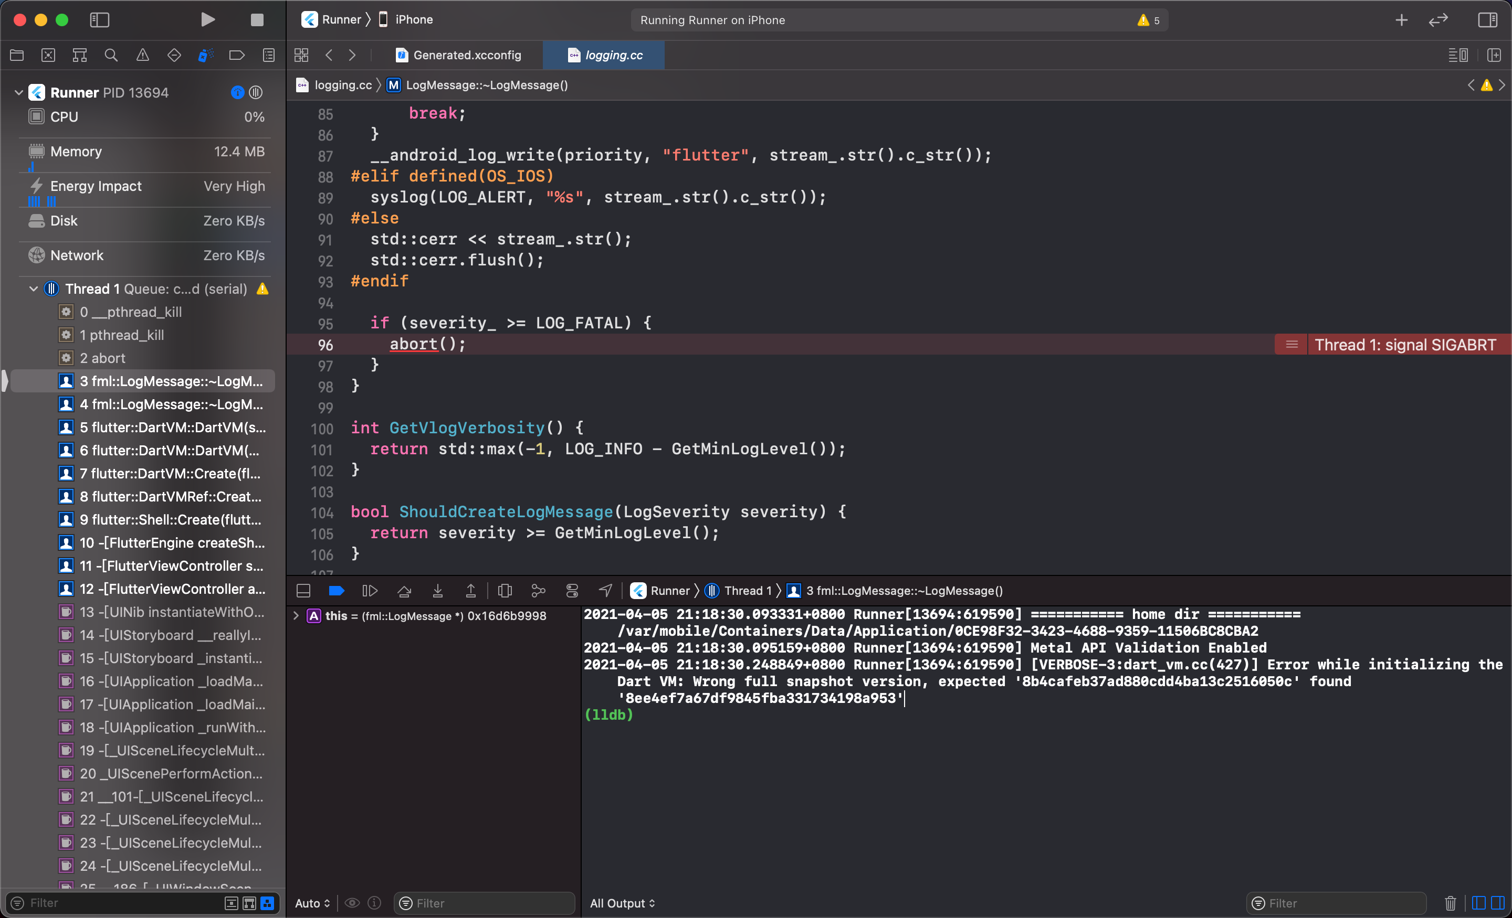Toggle breakpoints with the blue flag

click(x=337, y=591)
